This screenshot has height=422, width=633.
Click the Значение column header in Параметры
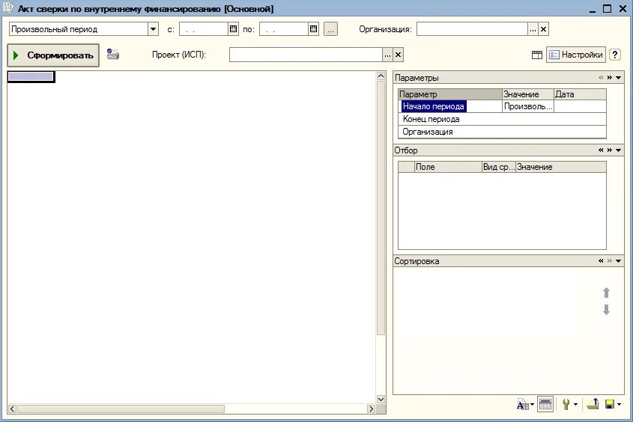[x=527, y=94]
